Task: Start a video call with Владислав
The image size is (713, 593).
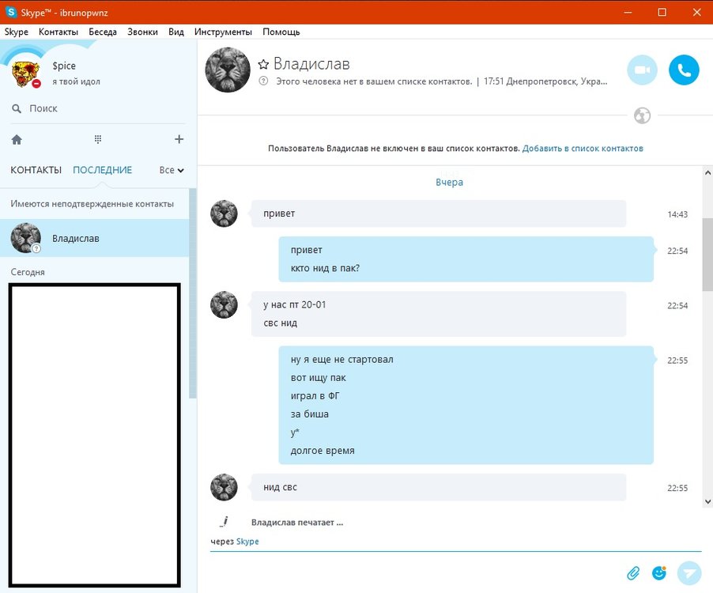Action: pos(642,70)
